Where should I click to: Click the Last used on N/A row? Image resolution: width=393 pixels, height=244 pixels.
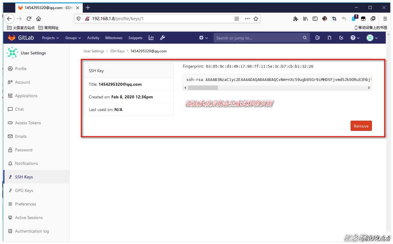click(x=128, y=110)
